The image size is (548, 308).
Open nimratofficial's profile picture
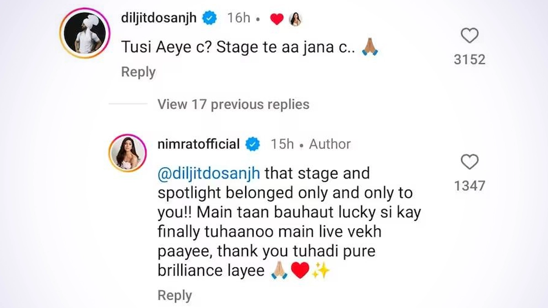coord(127,153)
